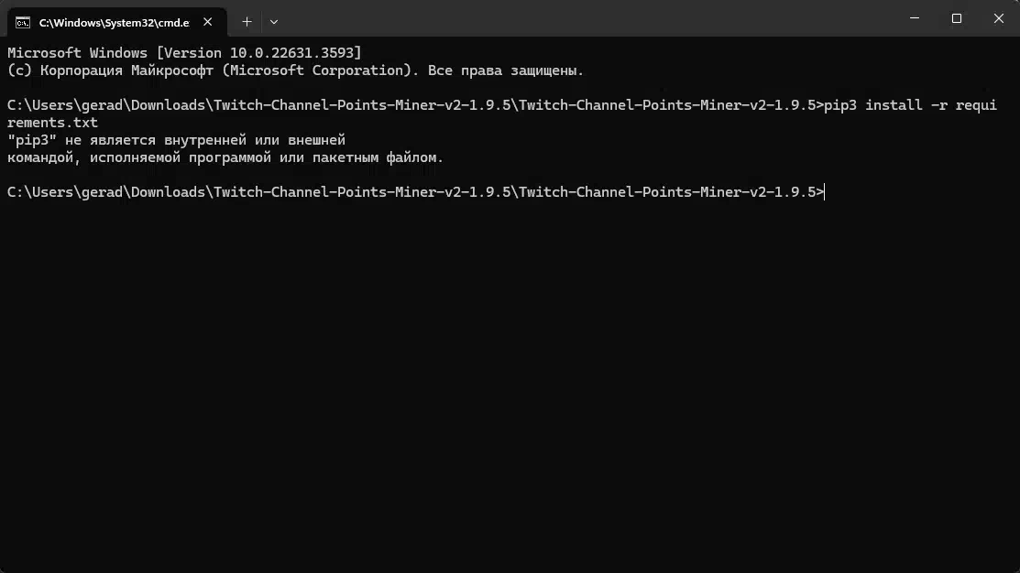Close the terminal window
Screen dimensions: 1020x573
coord(999,18)
